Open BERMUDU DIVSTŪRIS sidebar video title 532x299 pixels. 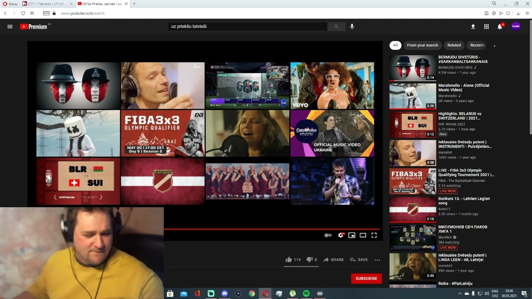pyautogui.click(x=463, y=59)
